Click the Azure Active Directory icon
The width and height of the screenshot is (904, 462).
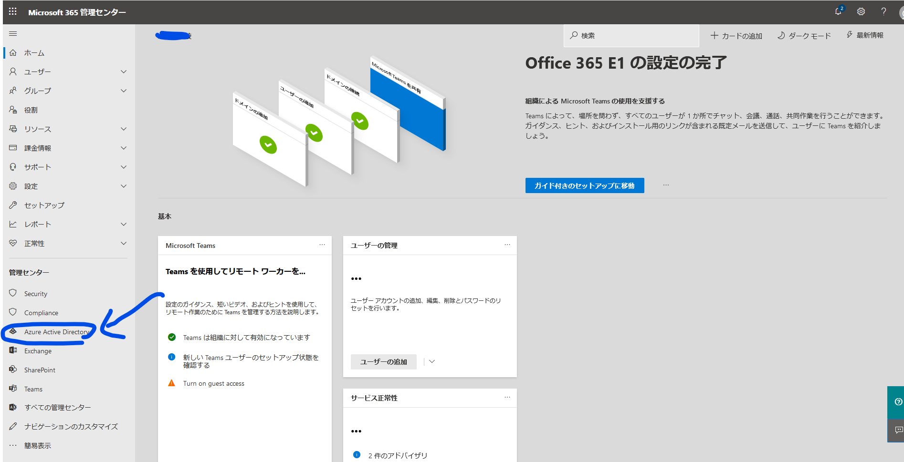pos(13,331)
